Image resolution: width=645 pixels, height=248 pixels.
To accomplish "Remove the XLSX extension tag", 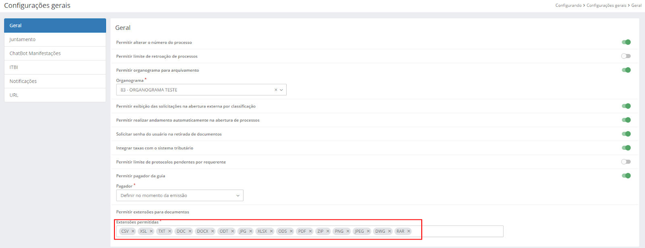I will click(271, 231).
